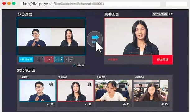Select the 视频4 source thumbnail
190x112 pixels.
coord(151,91)
